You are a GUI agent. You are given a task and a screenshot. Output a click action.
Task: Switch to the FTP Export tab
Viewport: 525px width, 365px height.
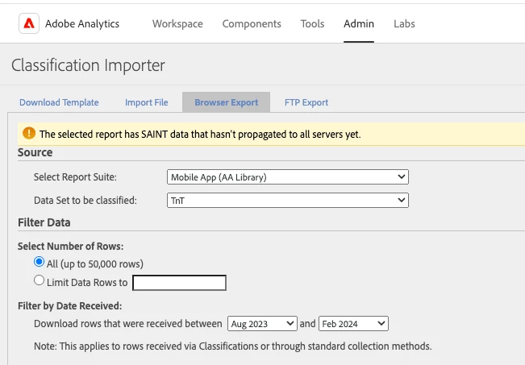(x=306, y=102)
